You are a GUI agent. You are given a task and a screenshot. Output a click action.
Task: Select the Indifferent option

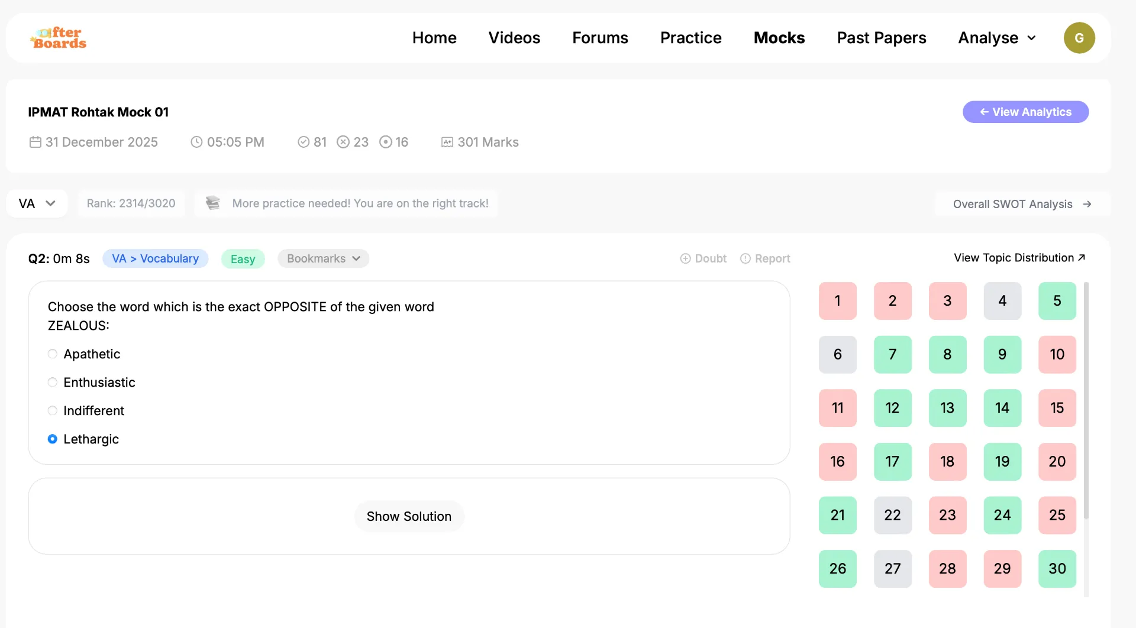click(53, 410)
